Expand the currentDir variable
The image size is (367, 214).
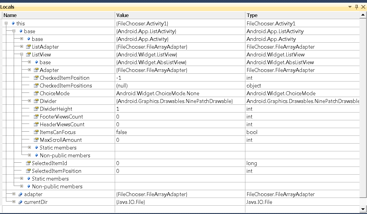pyautogui.click(x=14, y=202)
